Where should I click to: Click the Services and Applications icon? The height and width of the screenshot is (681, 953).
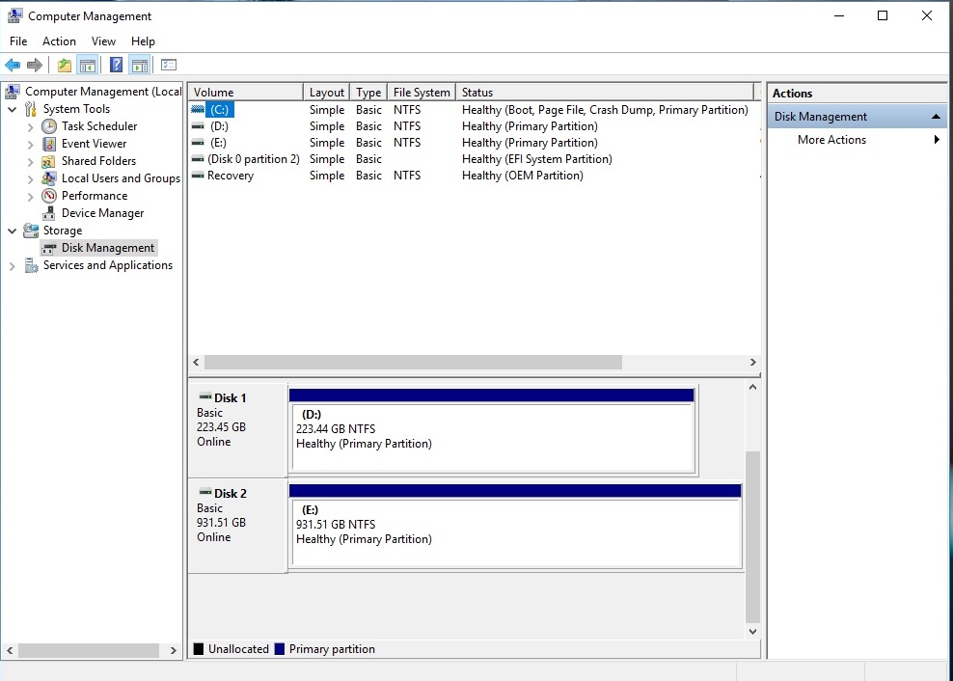tap(31, 265)
